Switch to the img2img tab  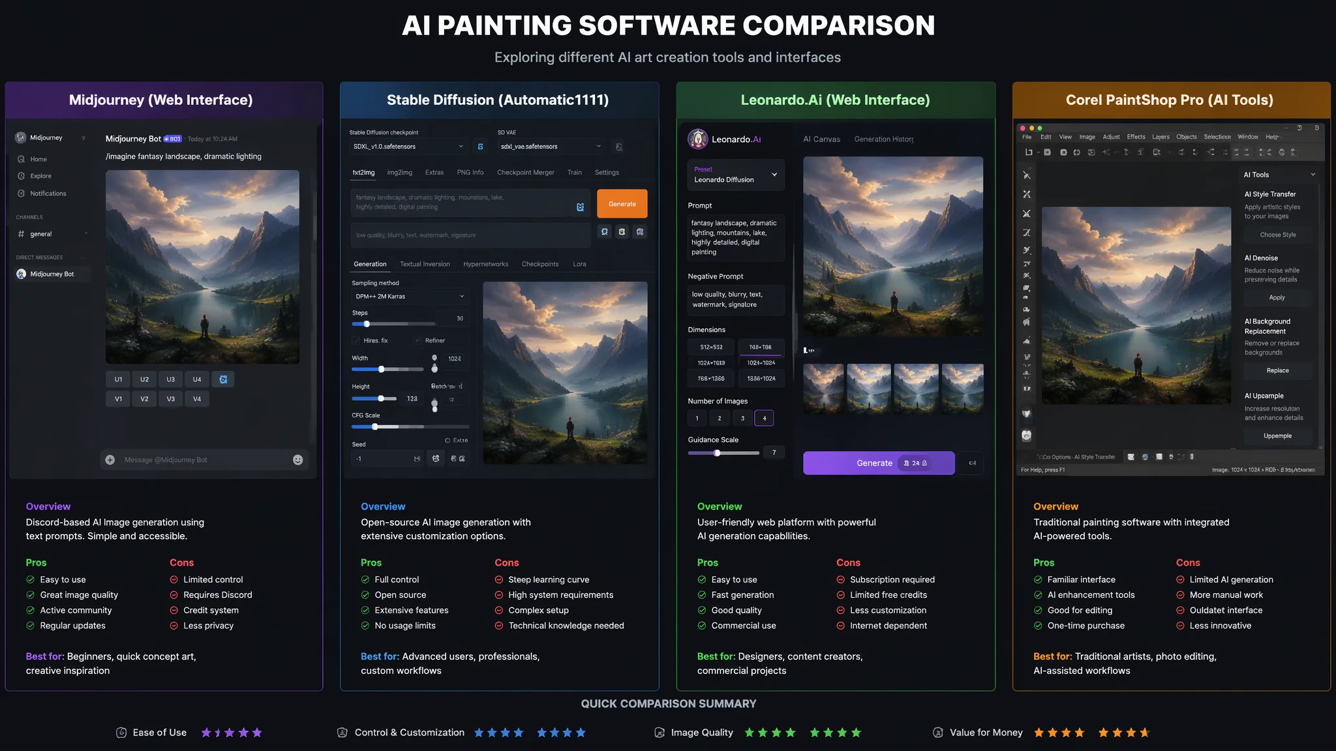coord(399,173)
